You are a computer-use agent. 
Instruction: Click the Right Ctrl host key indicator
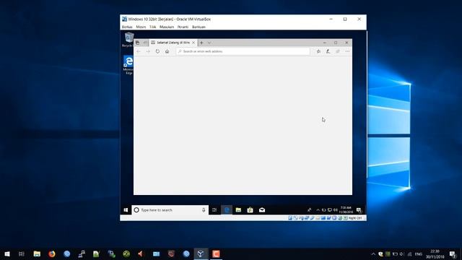[355, 218]
